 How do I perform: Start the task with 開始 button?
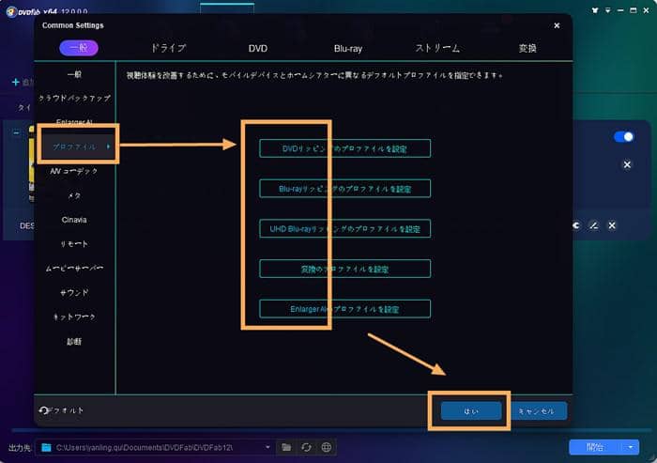point(595,447)
